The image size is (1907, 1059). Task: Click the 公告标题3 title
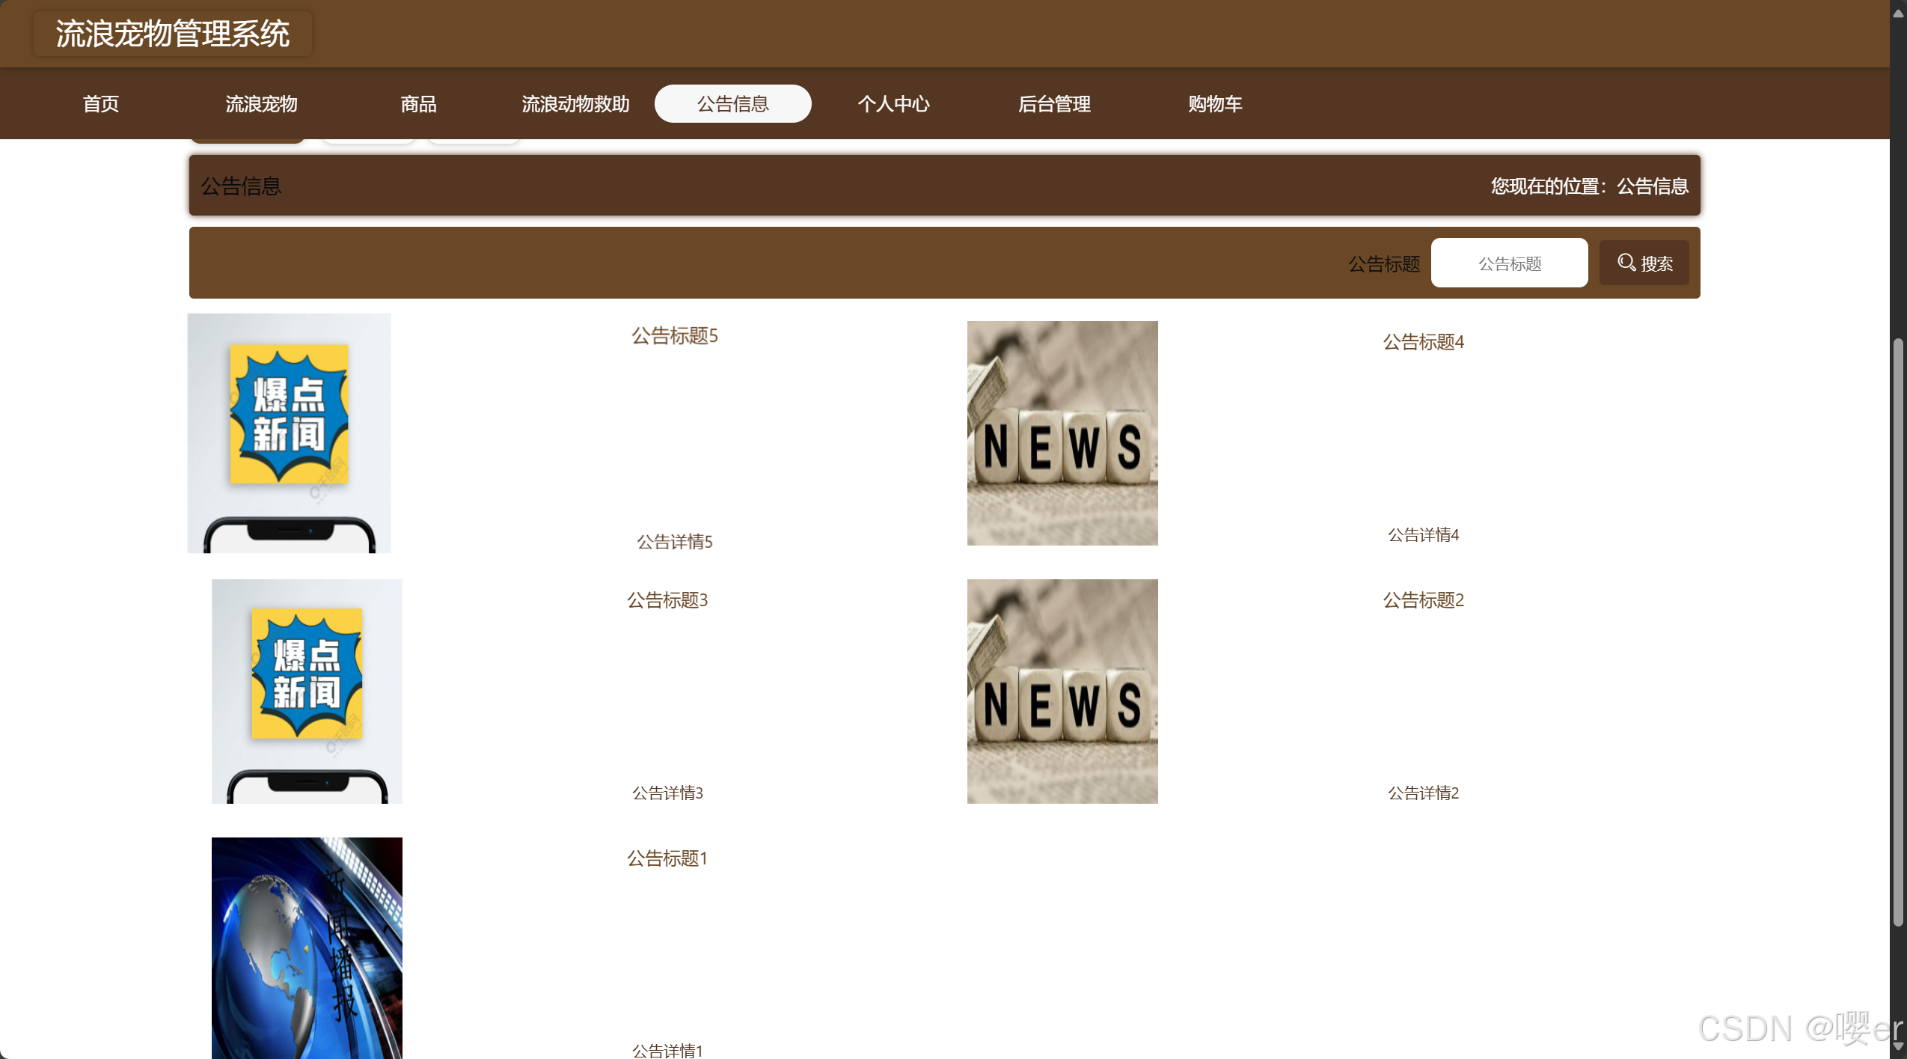[667, 600]
